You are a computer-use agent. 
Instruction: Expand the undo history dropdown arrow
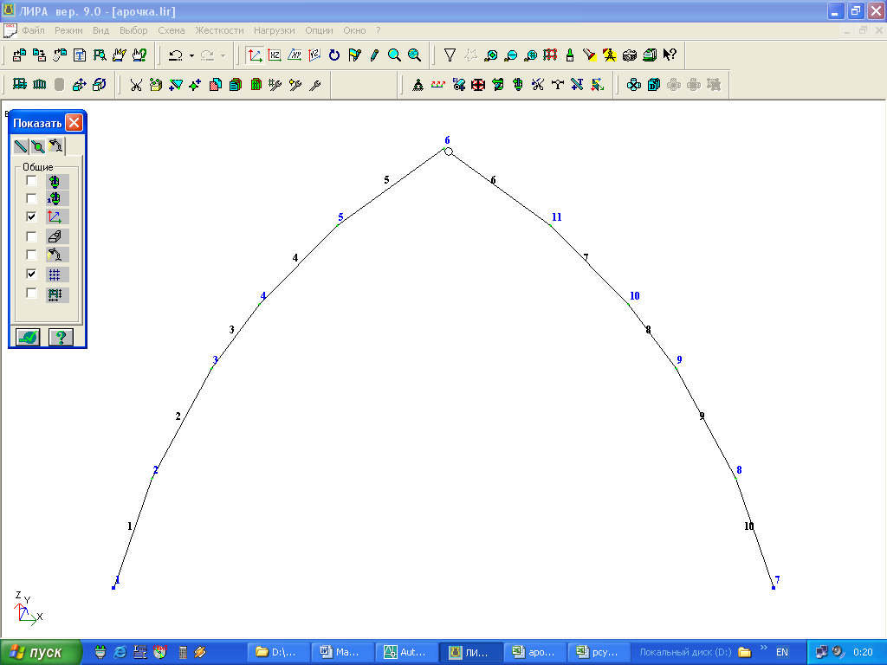(191, 55)
